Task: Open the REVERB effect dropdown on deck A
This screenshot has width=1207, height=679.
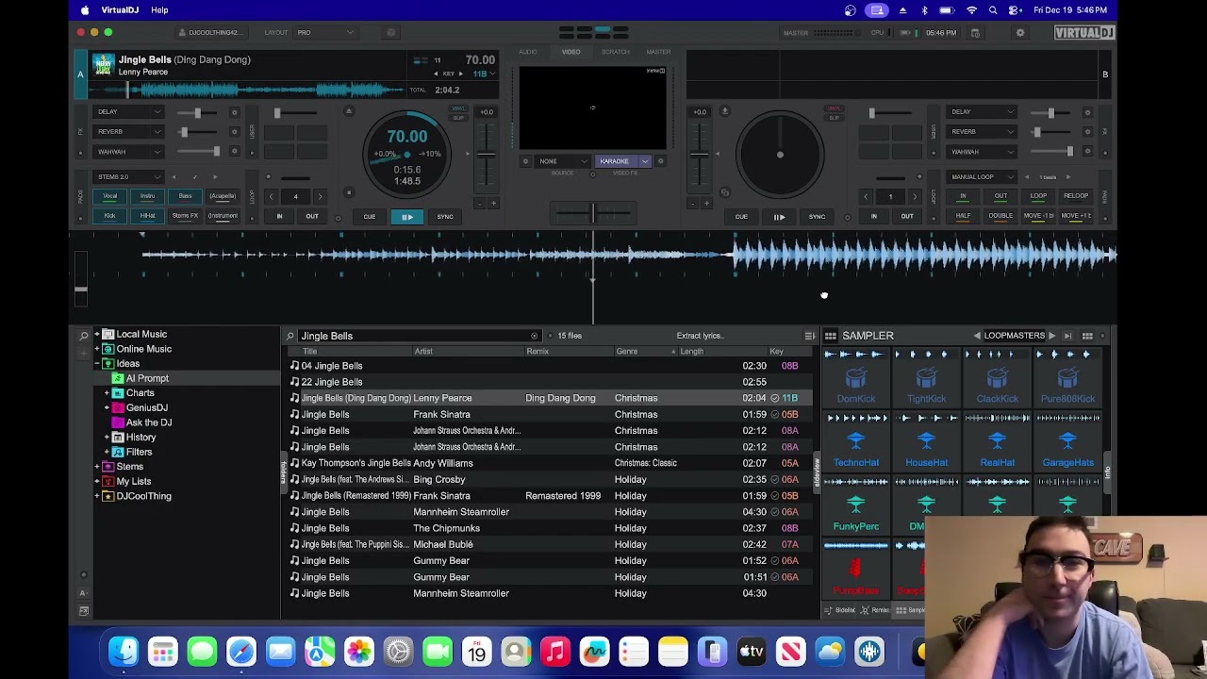Action: [129, 132]
